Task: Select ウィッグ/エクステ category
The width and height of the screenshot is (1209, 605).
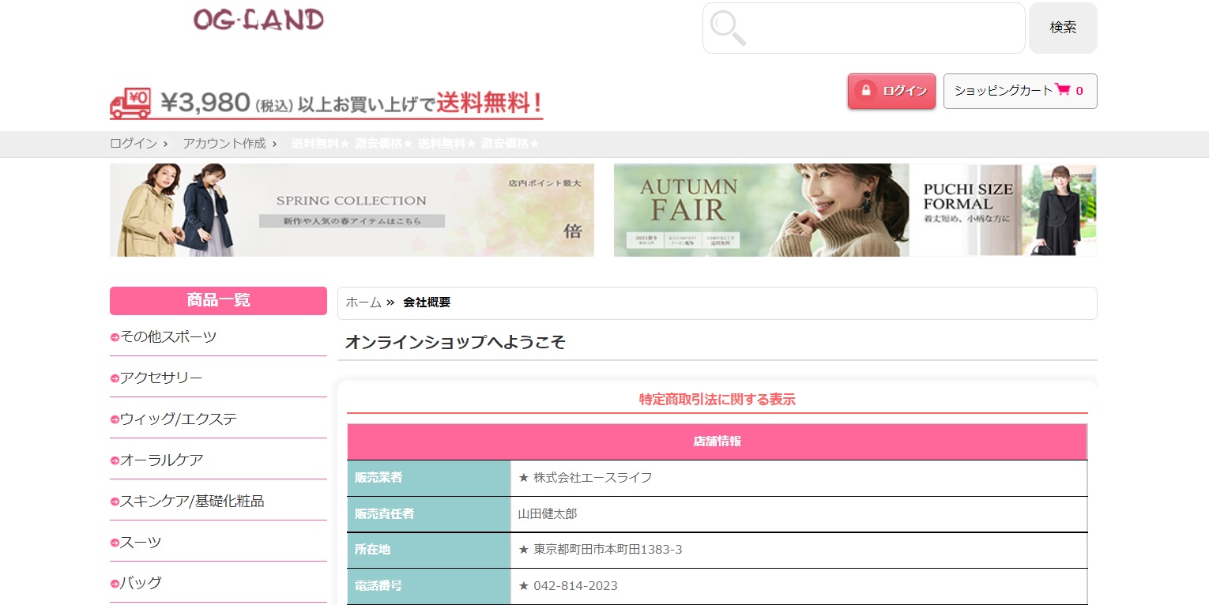Action: point(179,419)
